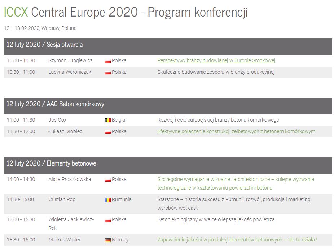Screen dimensions: 334x249
Task: Click the Polish flag in Łukasz Drobiec row
Action: [108, 132]
